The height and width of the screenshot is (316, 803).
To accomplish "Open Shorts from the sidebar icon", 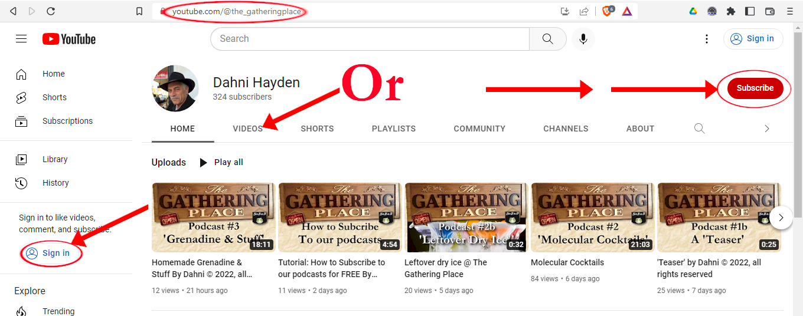I will click(21, 98).
